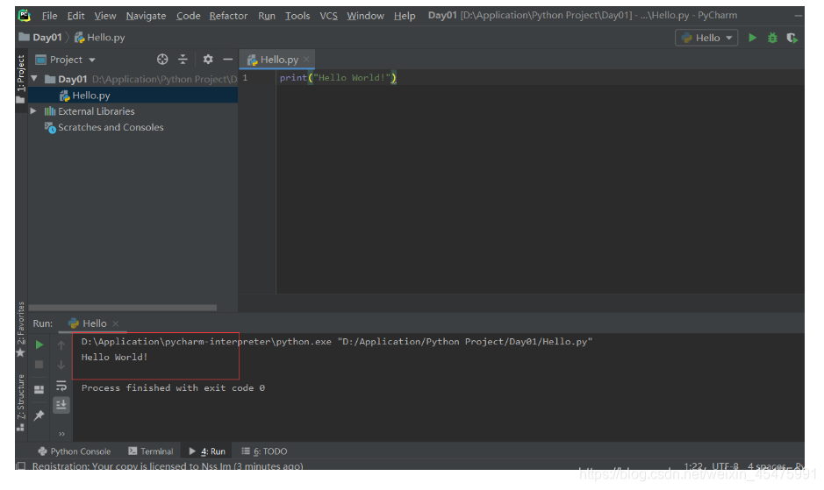Image resolution: width=824 pixels, height=490 pixels.
Task: Open the Navigate menu
Action: 146,16
